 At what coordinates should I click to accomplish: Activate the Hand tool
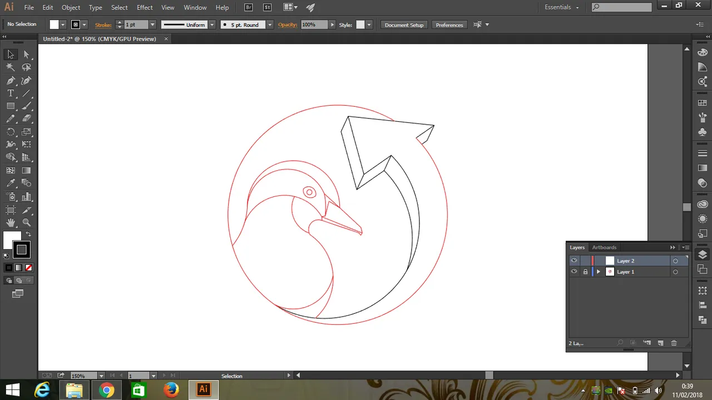point(11,223)
